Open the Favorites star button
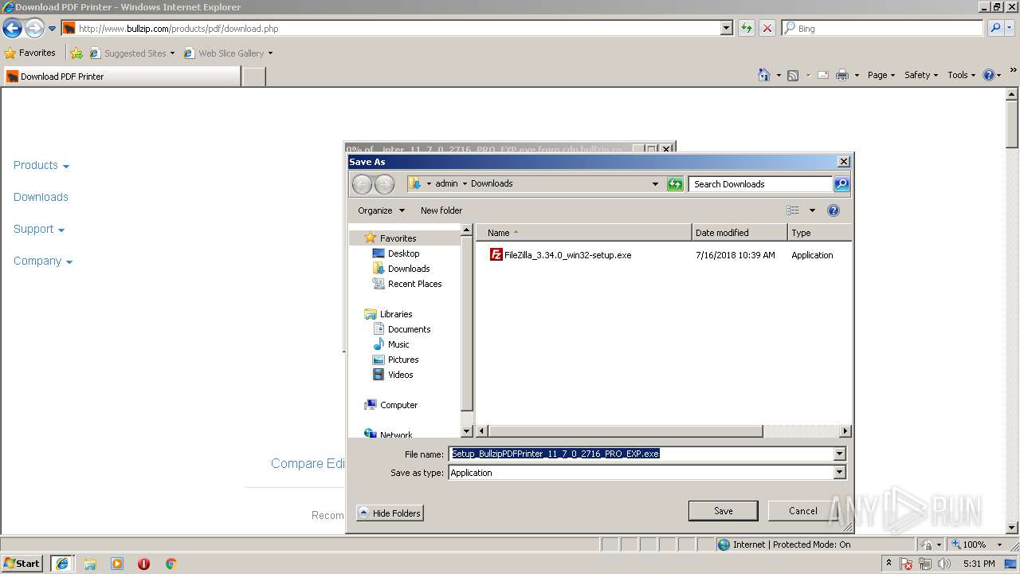The height and width of the screenshot is (574, 1020). point(30,53)
